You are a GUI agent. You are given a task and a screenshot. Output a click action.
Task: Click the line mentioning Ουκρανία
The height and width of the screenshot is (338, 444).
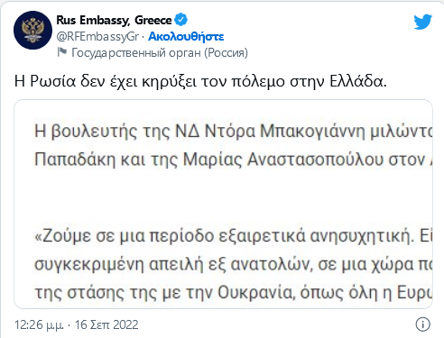pos(234,292)
